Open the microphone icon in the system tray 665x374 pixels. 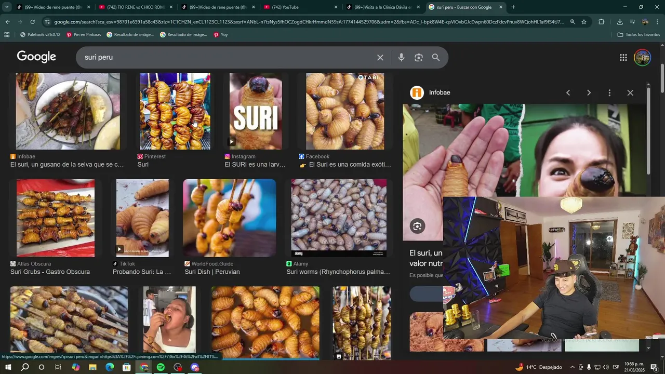pos(589,367)
